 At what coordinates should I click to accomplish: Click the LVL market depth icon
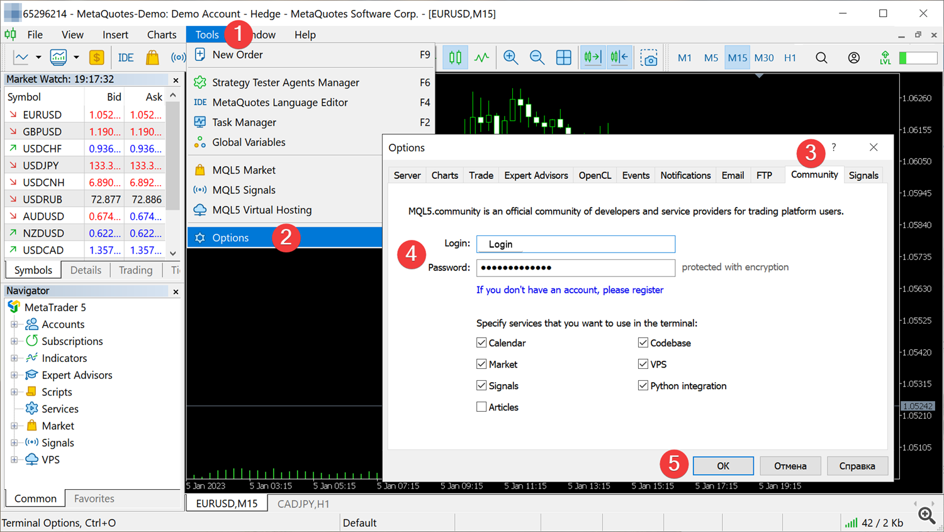(885, 58)
